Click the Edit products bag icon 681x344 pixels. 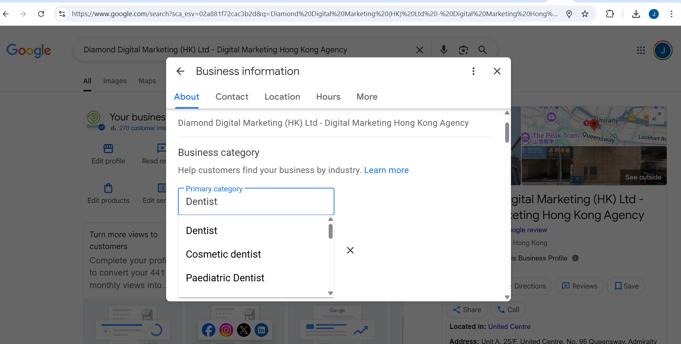108,188
